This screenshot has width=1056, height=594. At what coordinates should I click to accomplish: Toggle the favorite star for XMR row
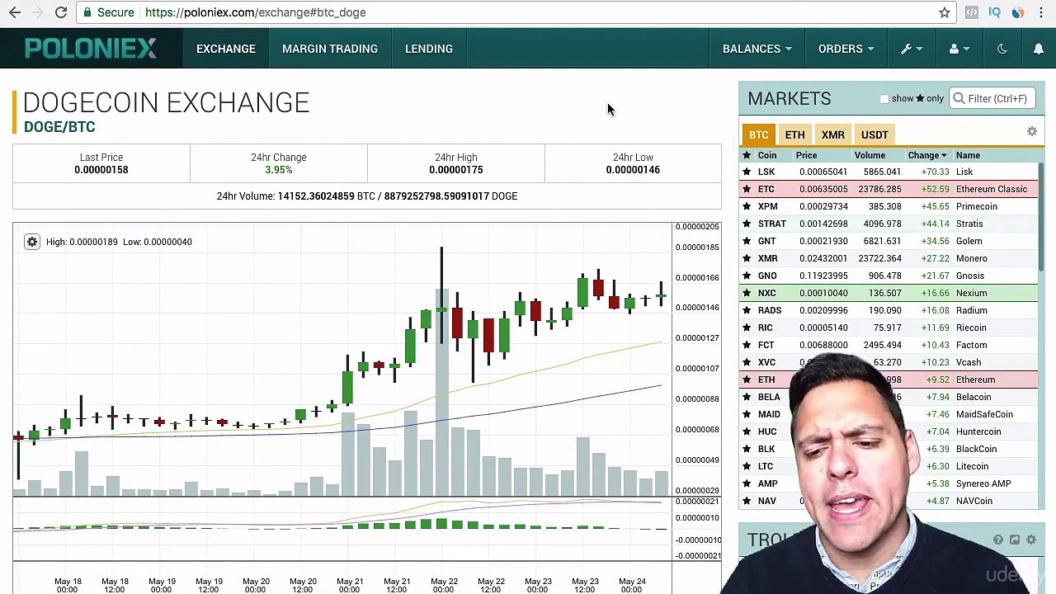[747, 258]
